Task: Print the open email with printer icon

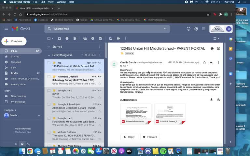Action: [212, 48]
